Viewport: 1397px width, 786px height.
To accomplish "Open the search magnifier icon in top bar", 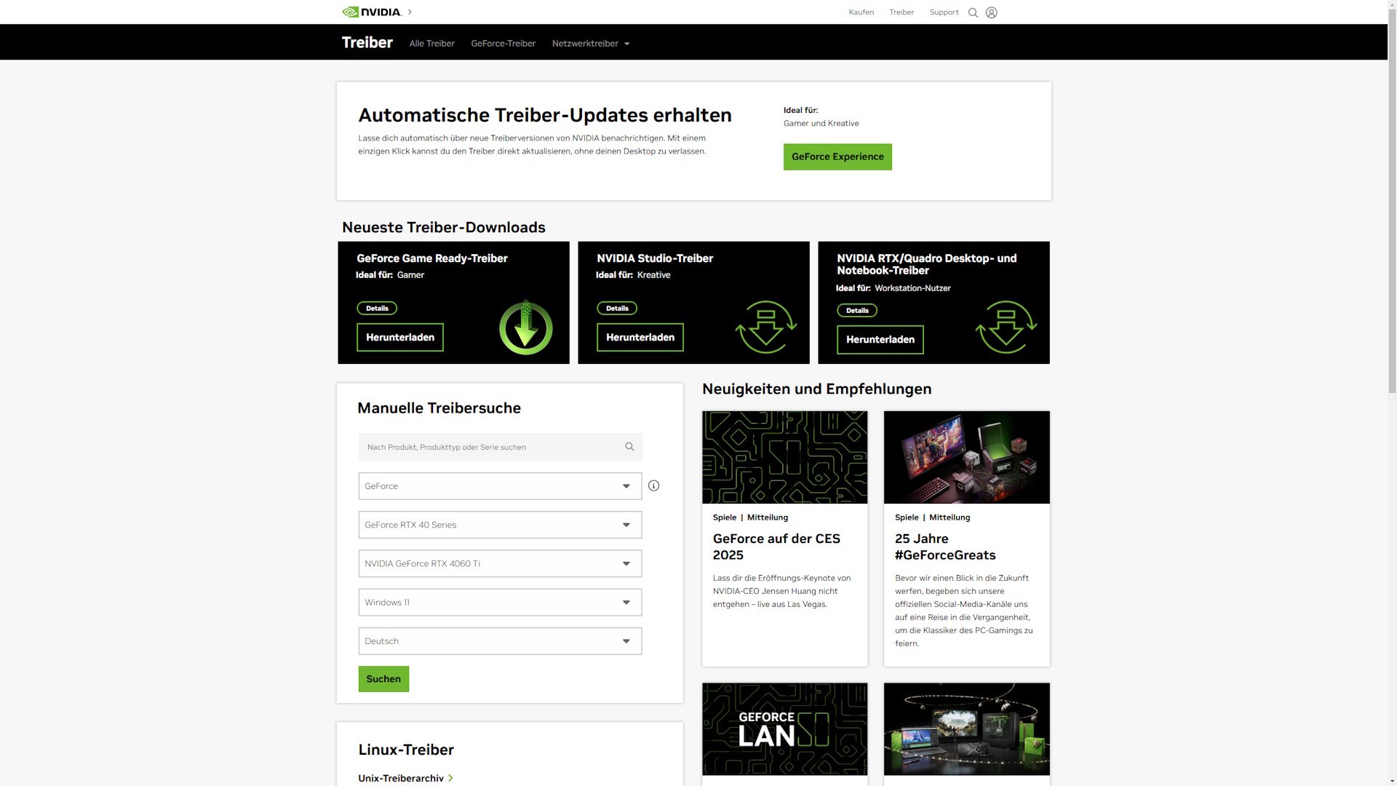I will tap(973, 12).
